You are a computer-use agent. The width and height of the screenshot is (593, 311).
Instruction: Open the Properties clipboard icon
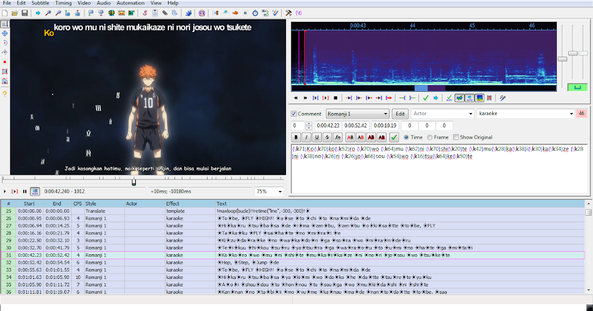point(155,12)
